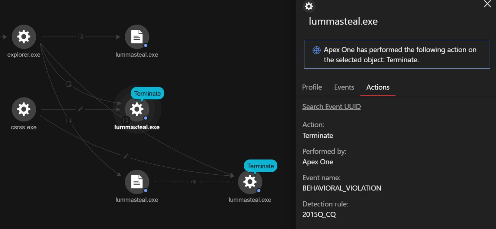Click the event name BEHAVIORAL_VIOLATION

point(342,188)
